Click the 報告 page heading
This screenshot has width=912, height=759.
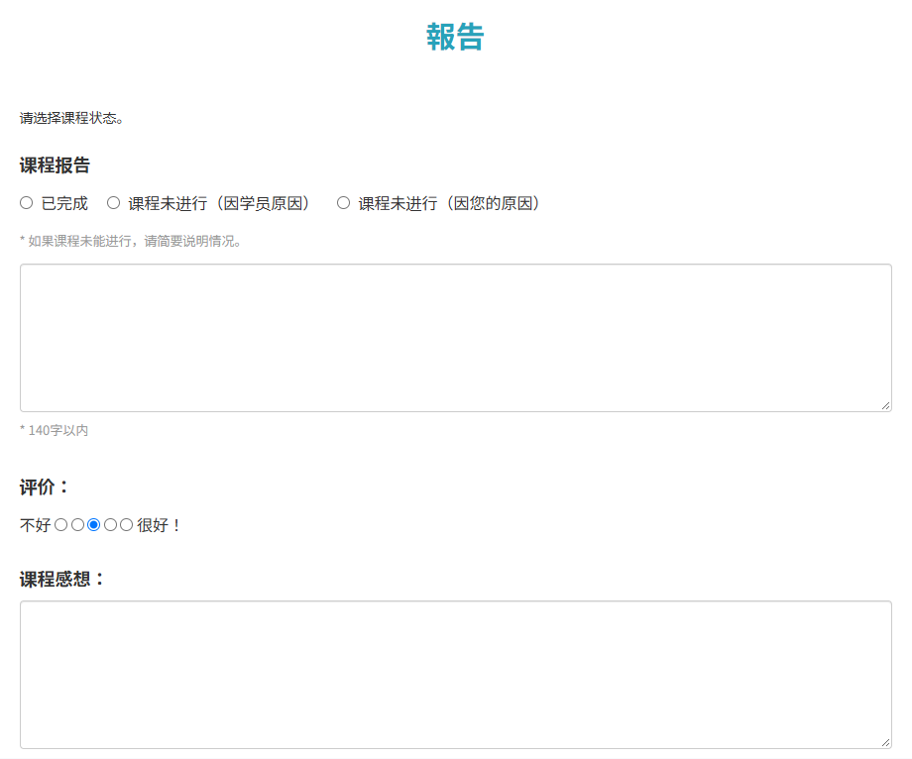(455, 37)
